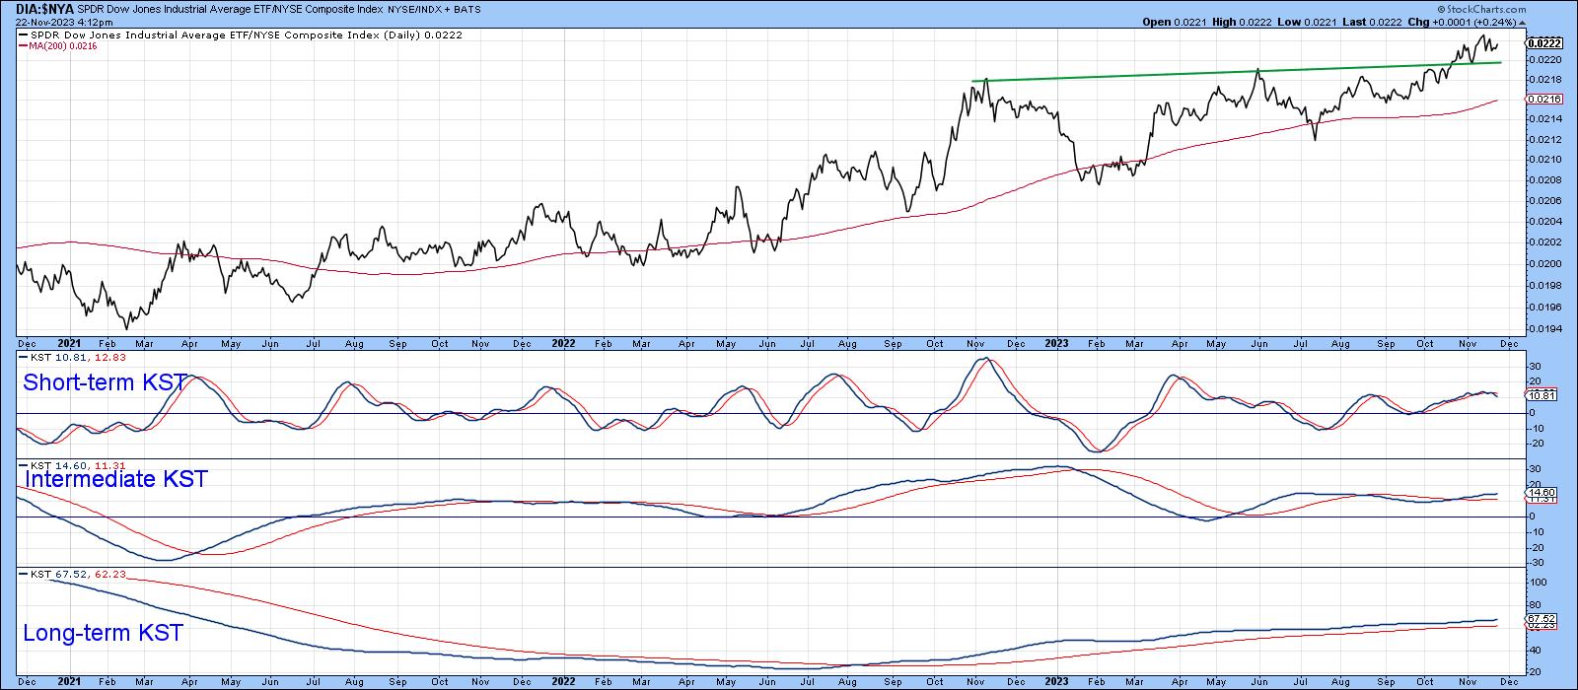Click the boxed 14.60 intermediate KST value tag
The height and width of the screenshot is (690, 1578).
[x=1541, y=493]
